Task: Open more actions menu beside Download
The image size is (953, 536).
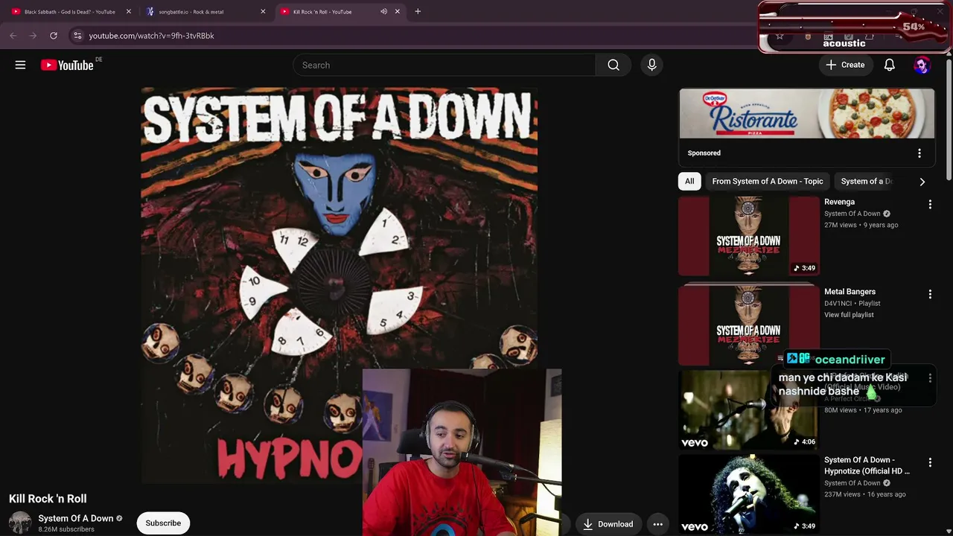Action: point(657,524)
